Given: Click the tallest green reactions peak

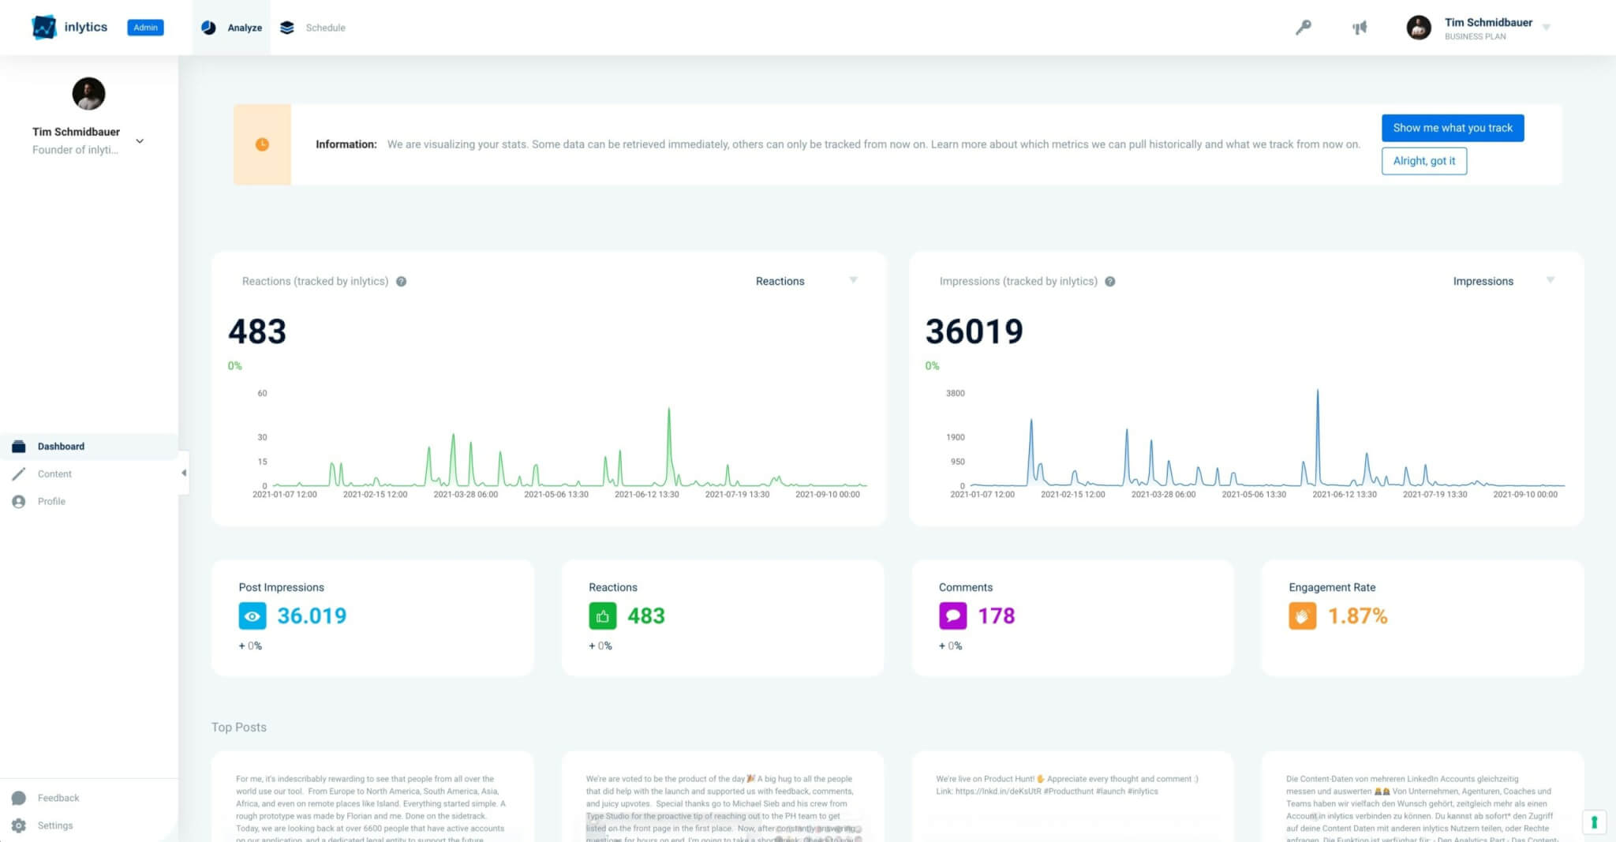Looking at the screenshot, I should [x=669, y=410].
